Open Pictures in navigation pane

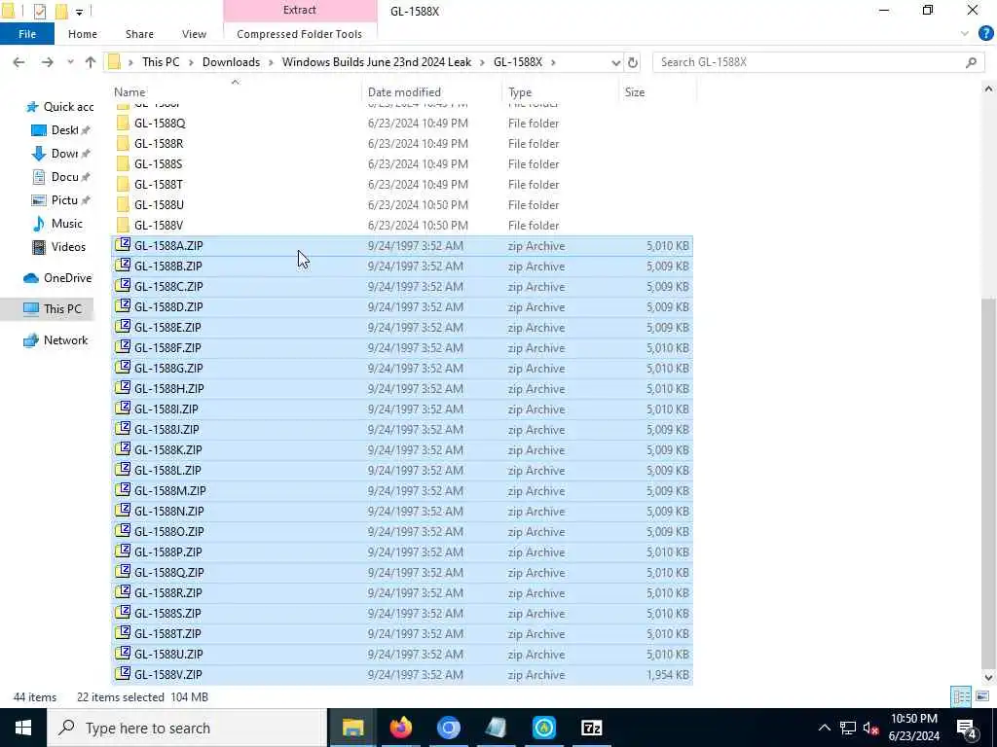[x=60, y=200]
